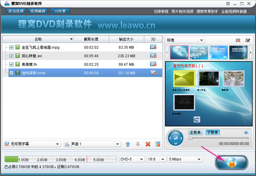Click the return arrow in menu preview
The image size is (256, 176).
pyautogui.click(x=197, y=119)
